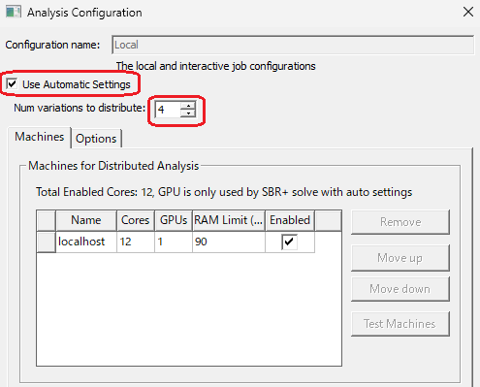This screenshot has height=387, width=480.
Task: Click the Move up button
Action: [x=400, y=258]
